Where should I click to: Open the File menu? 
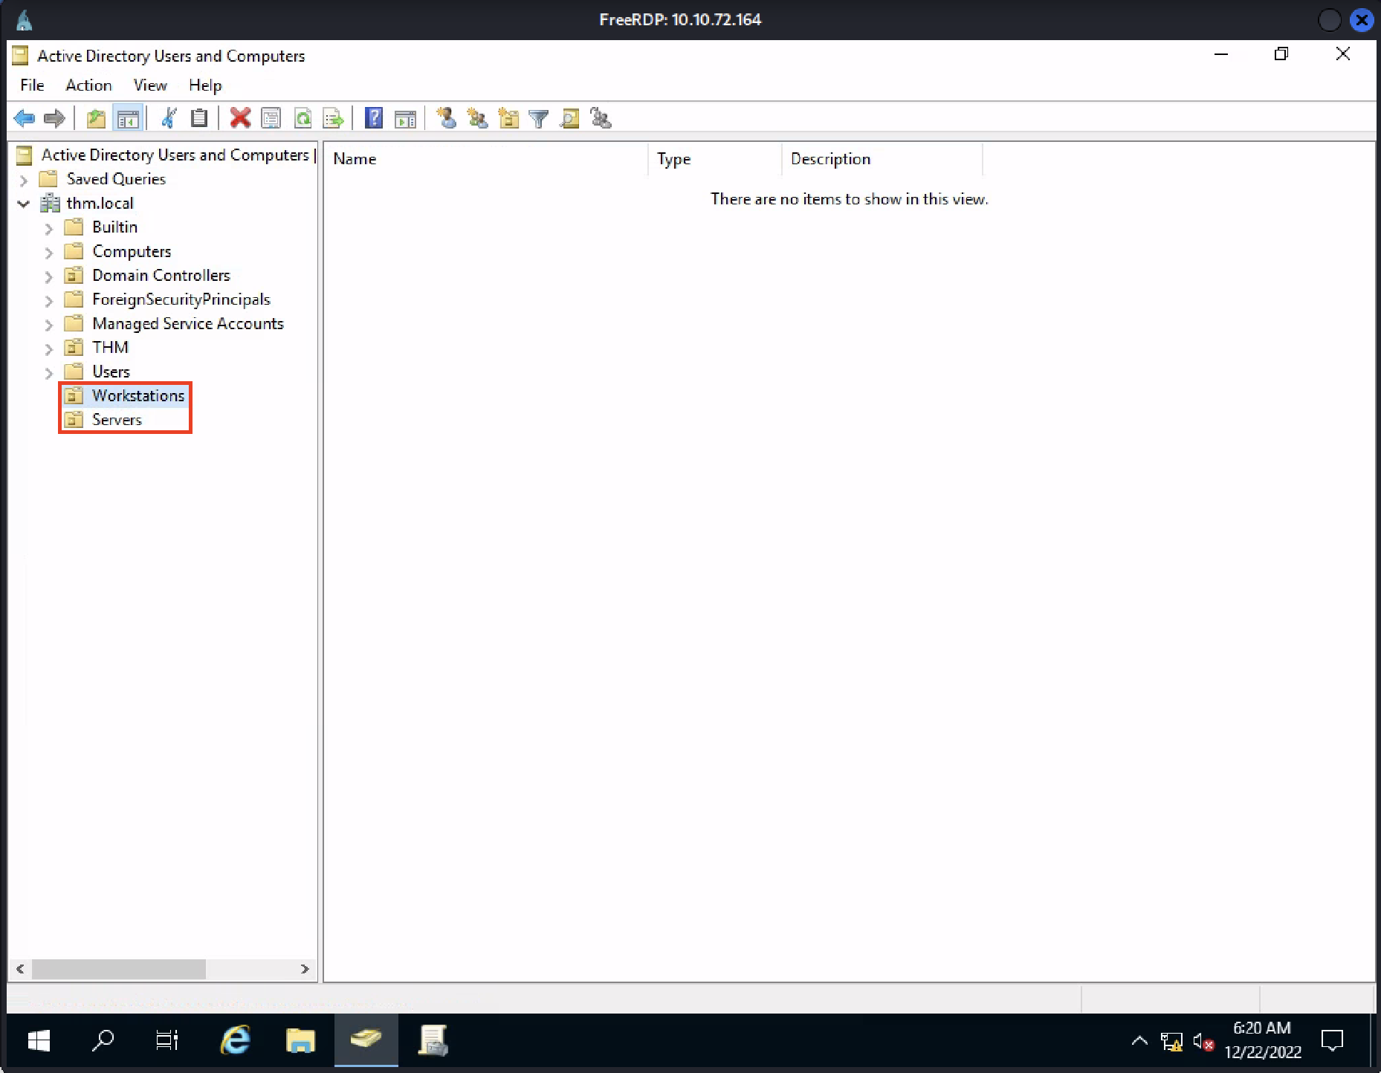pos(32,85)
